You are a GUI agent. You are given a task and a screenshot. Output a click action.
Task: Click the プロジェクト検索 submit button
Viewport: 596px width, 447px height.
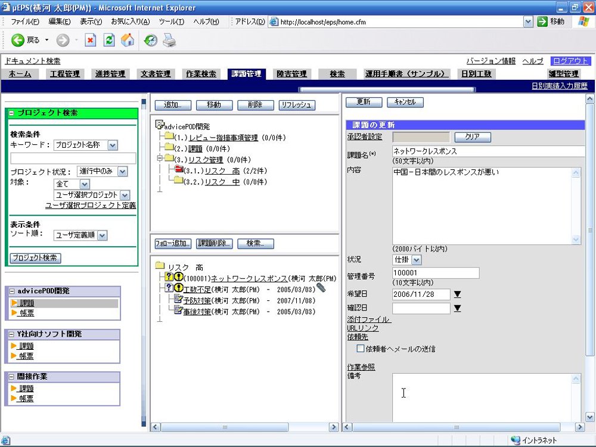click(35, 257)
